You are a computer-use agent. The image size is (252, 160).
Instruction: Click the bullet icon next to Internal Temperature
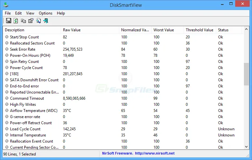(7, 135)
